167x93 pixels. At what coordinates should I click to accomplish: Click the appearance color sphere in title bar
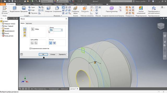(x=55, y=1)
